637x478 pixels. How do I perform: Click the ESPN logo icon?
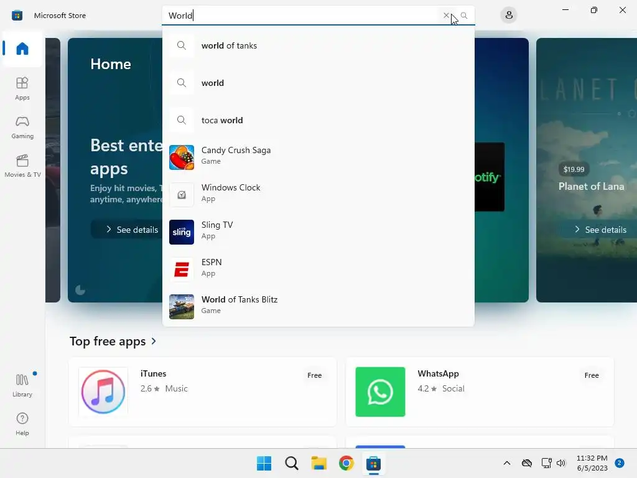182,269
